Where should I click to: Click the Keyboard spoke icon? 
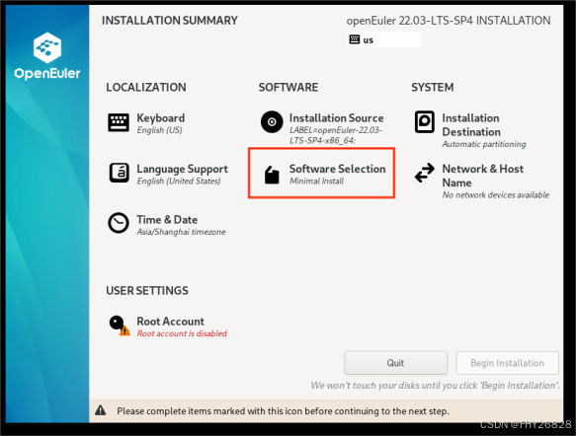(119, 122)
